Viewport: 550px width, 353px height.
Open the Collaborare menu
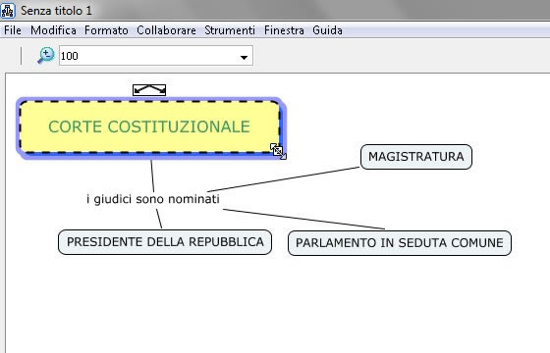click(x=166, y=30)
